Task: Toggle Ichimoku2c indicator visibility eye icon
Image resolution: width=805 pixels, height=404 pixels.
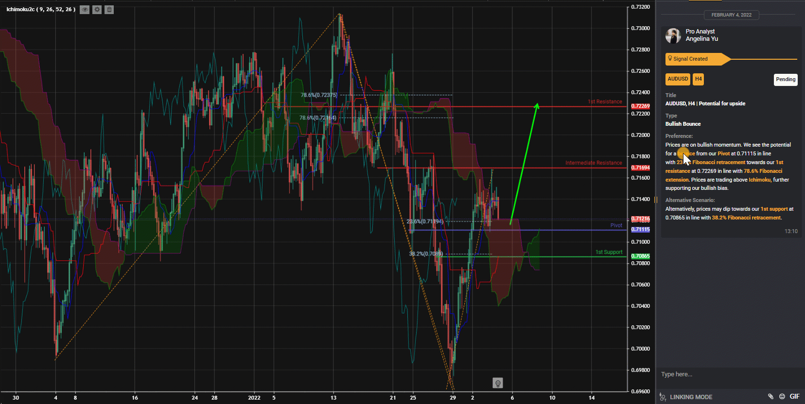Action: click(x=85, y=10)
